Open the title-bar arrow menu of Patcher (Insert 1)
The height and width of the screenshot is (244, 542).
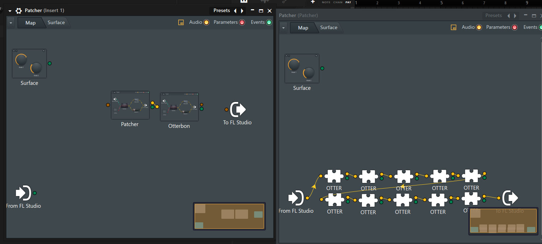tap(10, 11)
